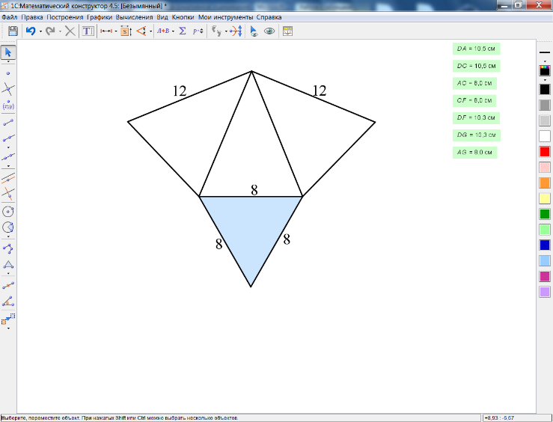Select the Circle tool
This screenshot has width=553, height=422.
(x=8, y=212)
